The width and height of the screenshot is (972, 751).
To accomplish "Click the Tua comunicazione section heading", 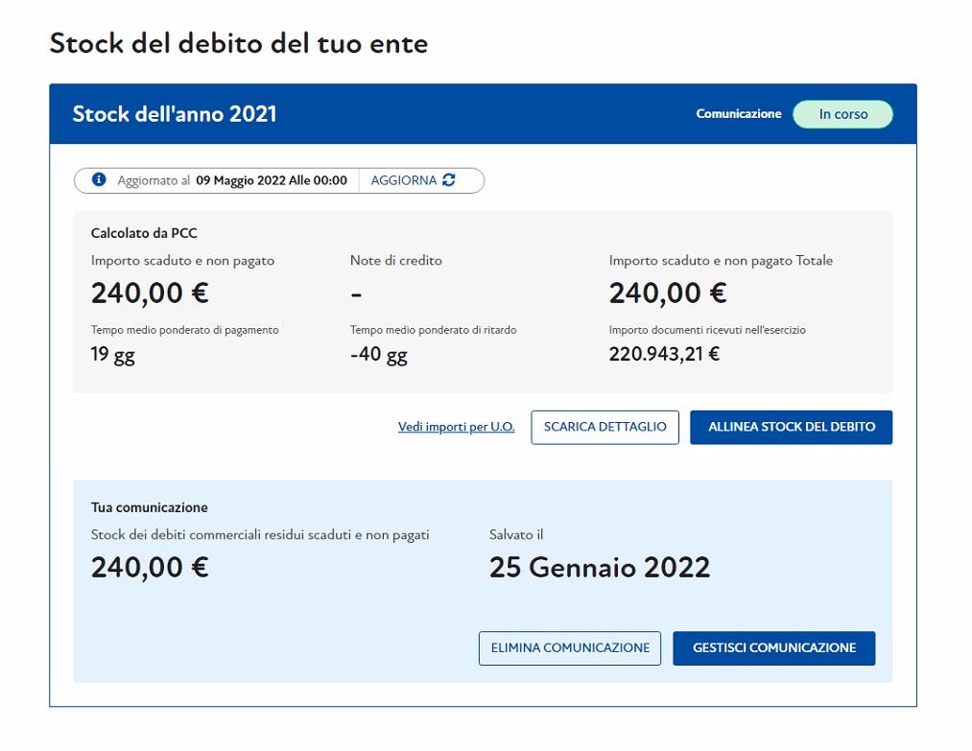I will [150, 507].
